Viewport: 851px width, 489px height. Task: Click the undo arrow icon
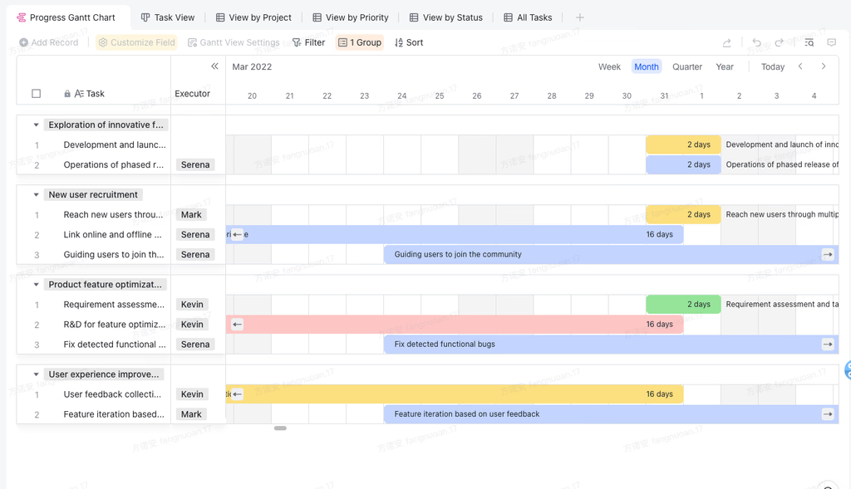click(x=756, y=42)
